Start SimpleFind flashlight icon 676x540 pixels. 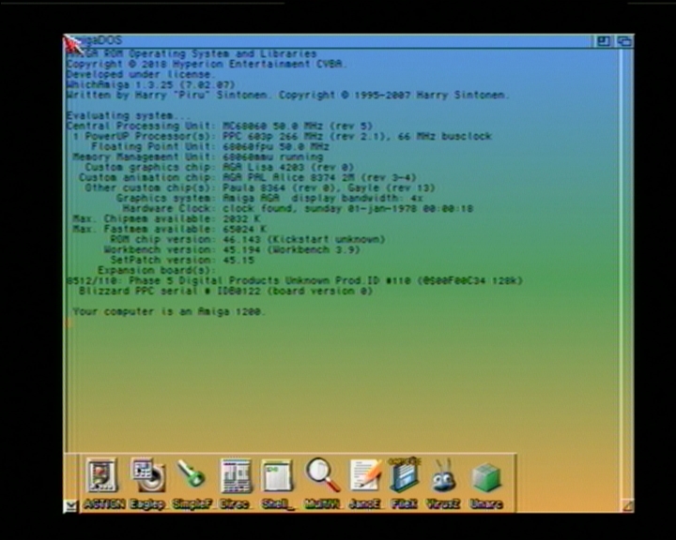click(x=192, y=477)
